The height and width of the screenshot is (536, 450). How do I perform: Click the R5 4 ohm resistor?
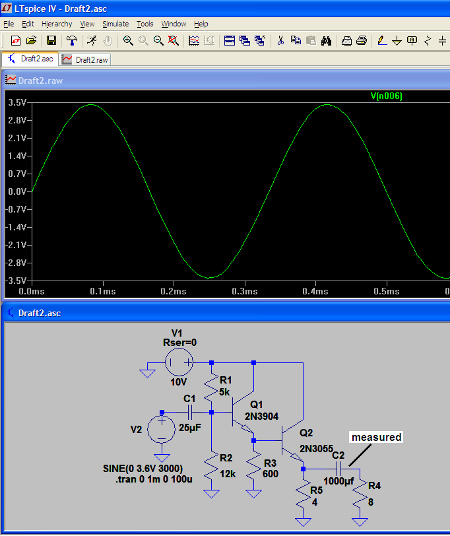pos(303,494)
